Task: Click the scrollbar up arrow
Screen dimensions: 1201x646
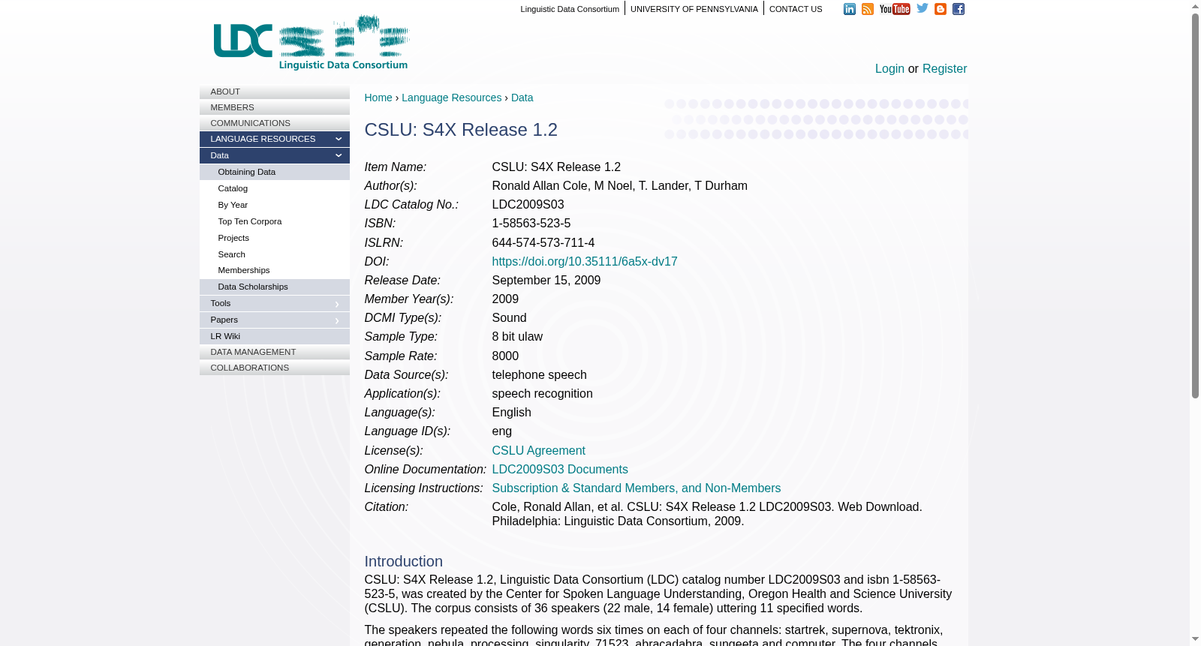Action: [1195, 6]
